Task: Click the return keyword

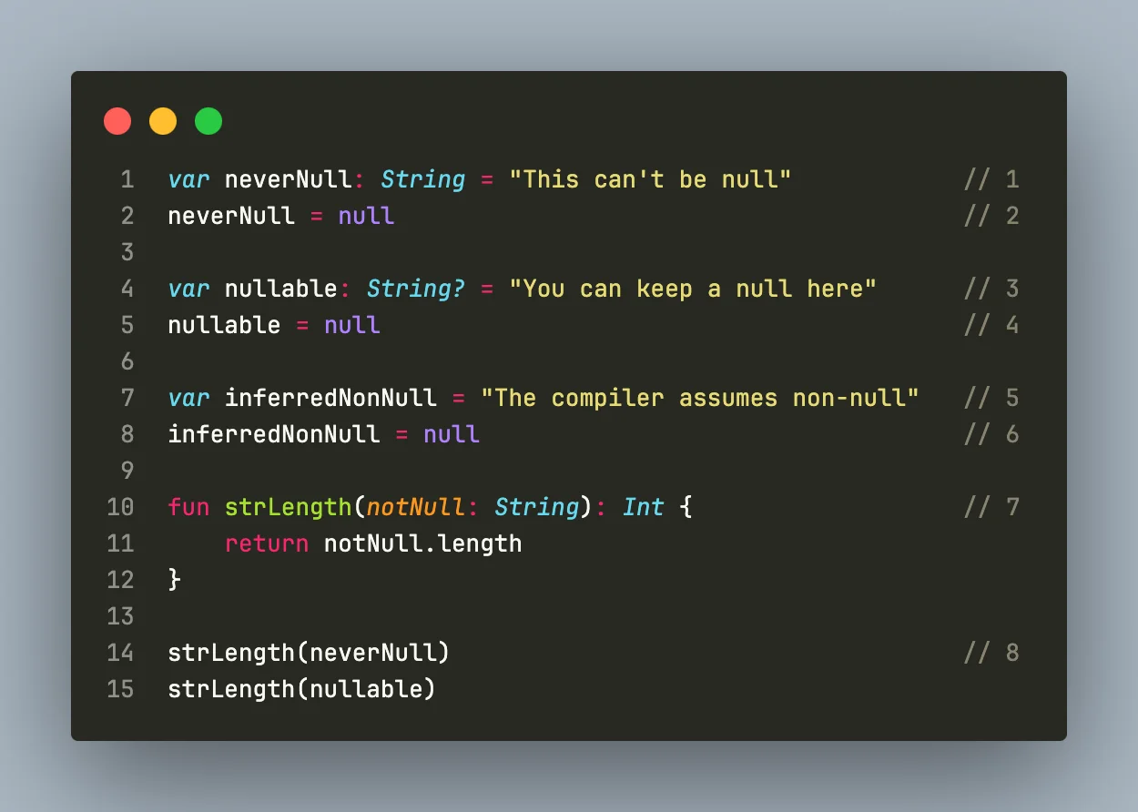Action: pos(267,543)
